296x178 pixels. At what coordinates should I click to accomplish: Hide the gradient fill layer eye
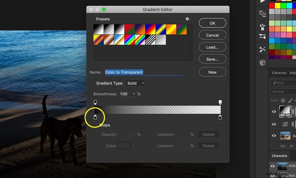(274, 112)
